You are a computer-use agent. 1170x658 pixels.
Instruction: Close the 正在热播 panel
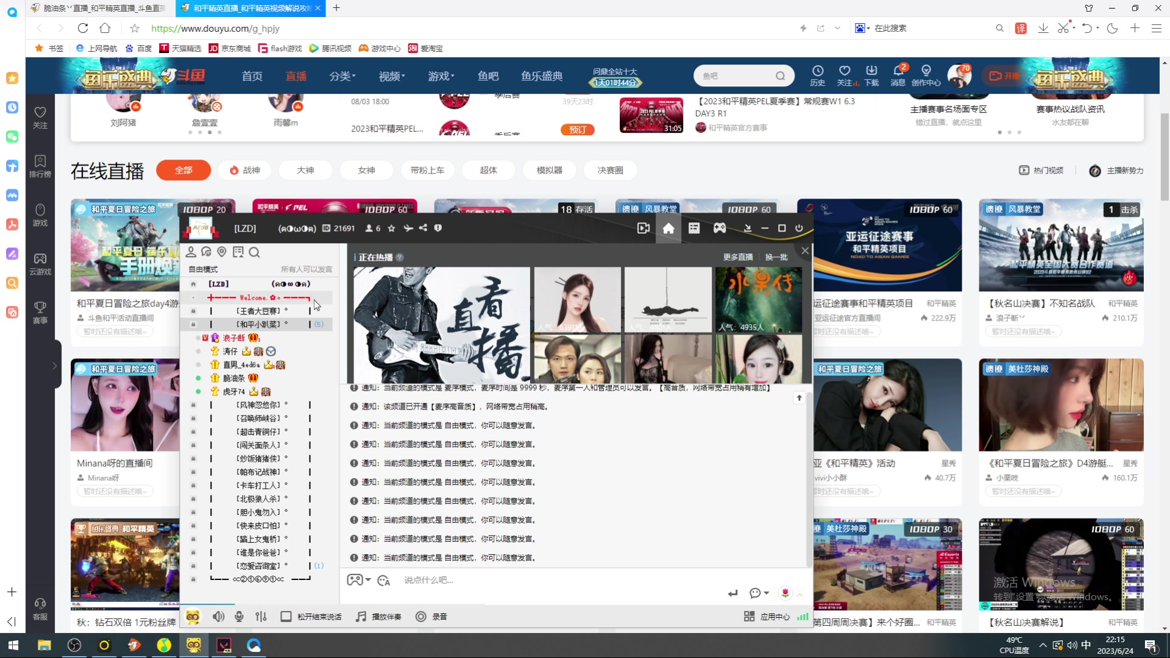click(x=805, y=250)
